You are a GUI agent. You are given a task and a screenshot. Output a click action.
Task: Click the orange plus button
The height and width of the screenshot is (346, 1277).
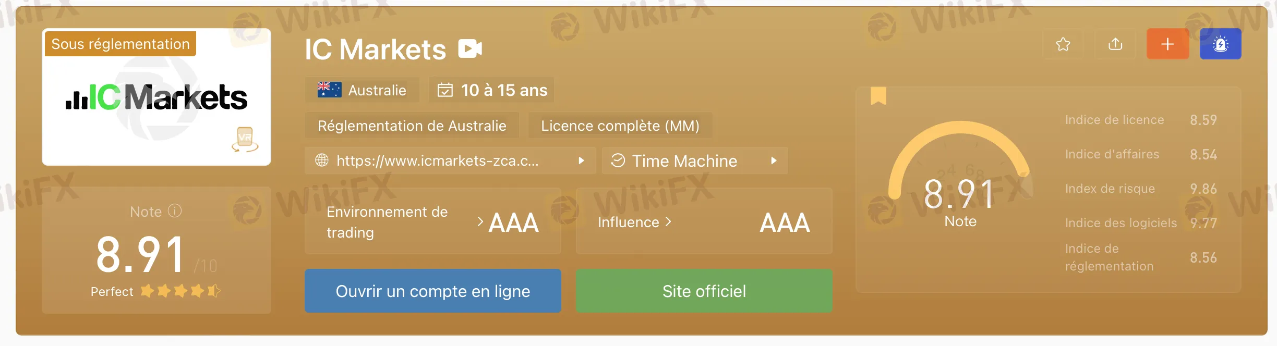1167,44
